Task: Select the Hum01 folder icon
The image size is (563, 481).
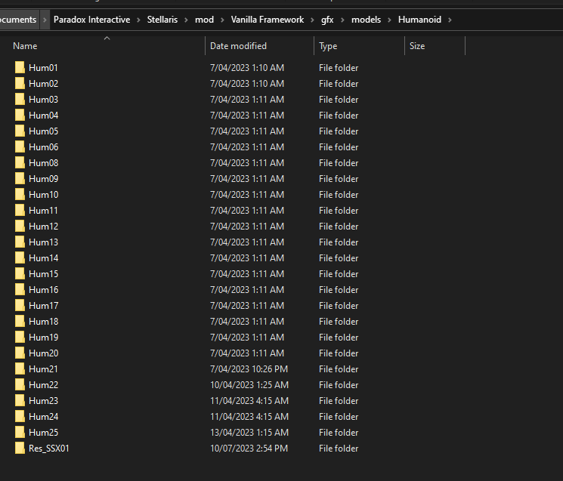Action: tap(20, 67)
